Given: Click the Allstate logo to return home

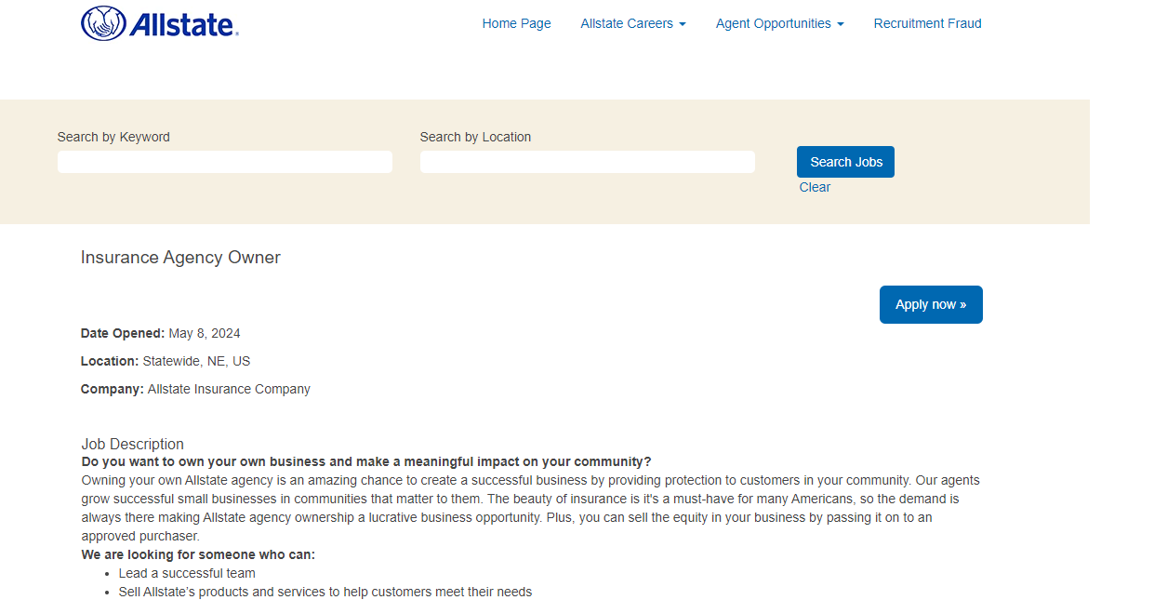Looking at the screenshot, I should click(158, 25).
